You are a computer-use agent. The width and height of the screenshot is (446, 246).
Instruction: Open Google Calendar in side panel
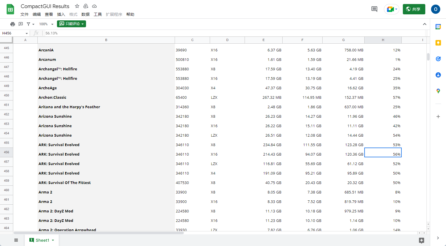(x=438, y=27)
